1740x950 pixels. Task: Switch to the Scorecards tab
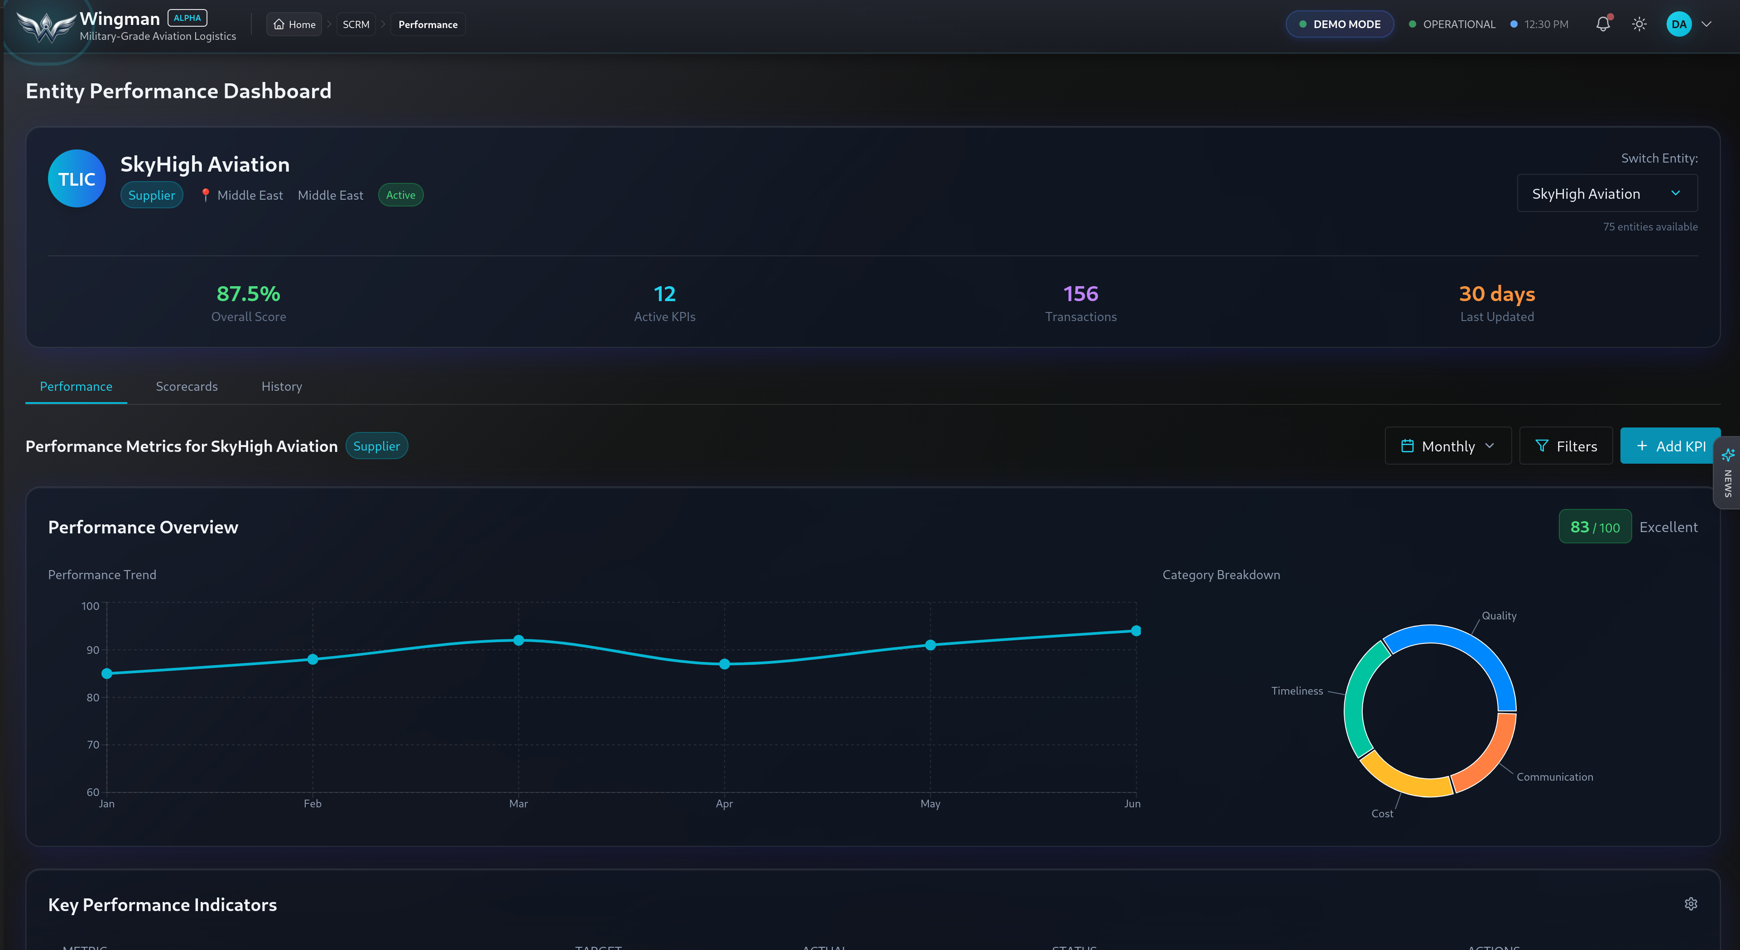(187, 386)
